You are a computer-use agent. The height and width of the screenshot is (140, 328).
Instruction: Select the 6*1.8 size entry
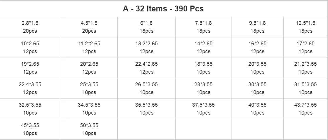(146, 27)
